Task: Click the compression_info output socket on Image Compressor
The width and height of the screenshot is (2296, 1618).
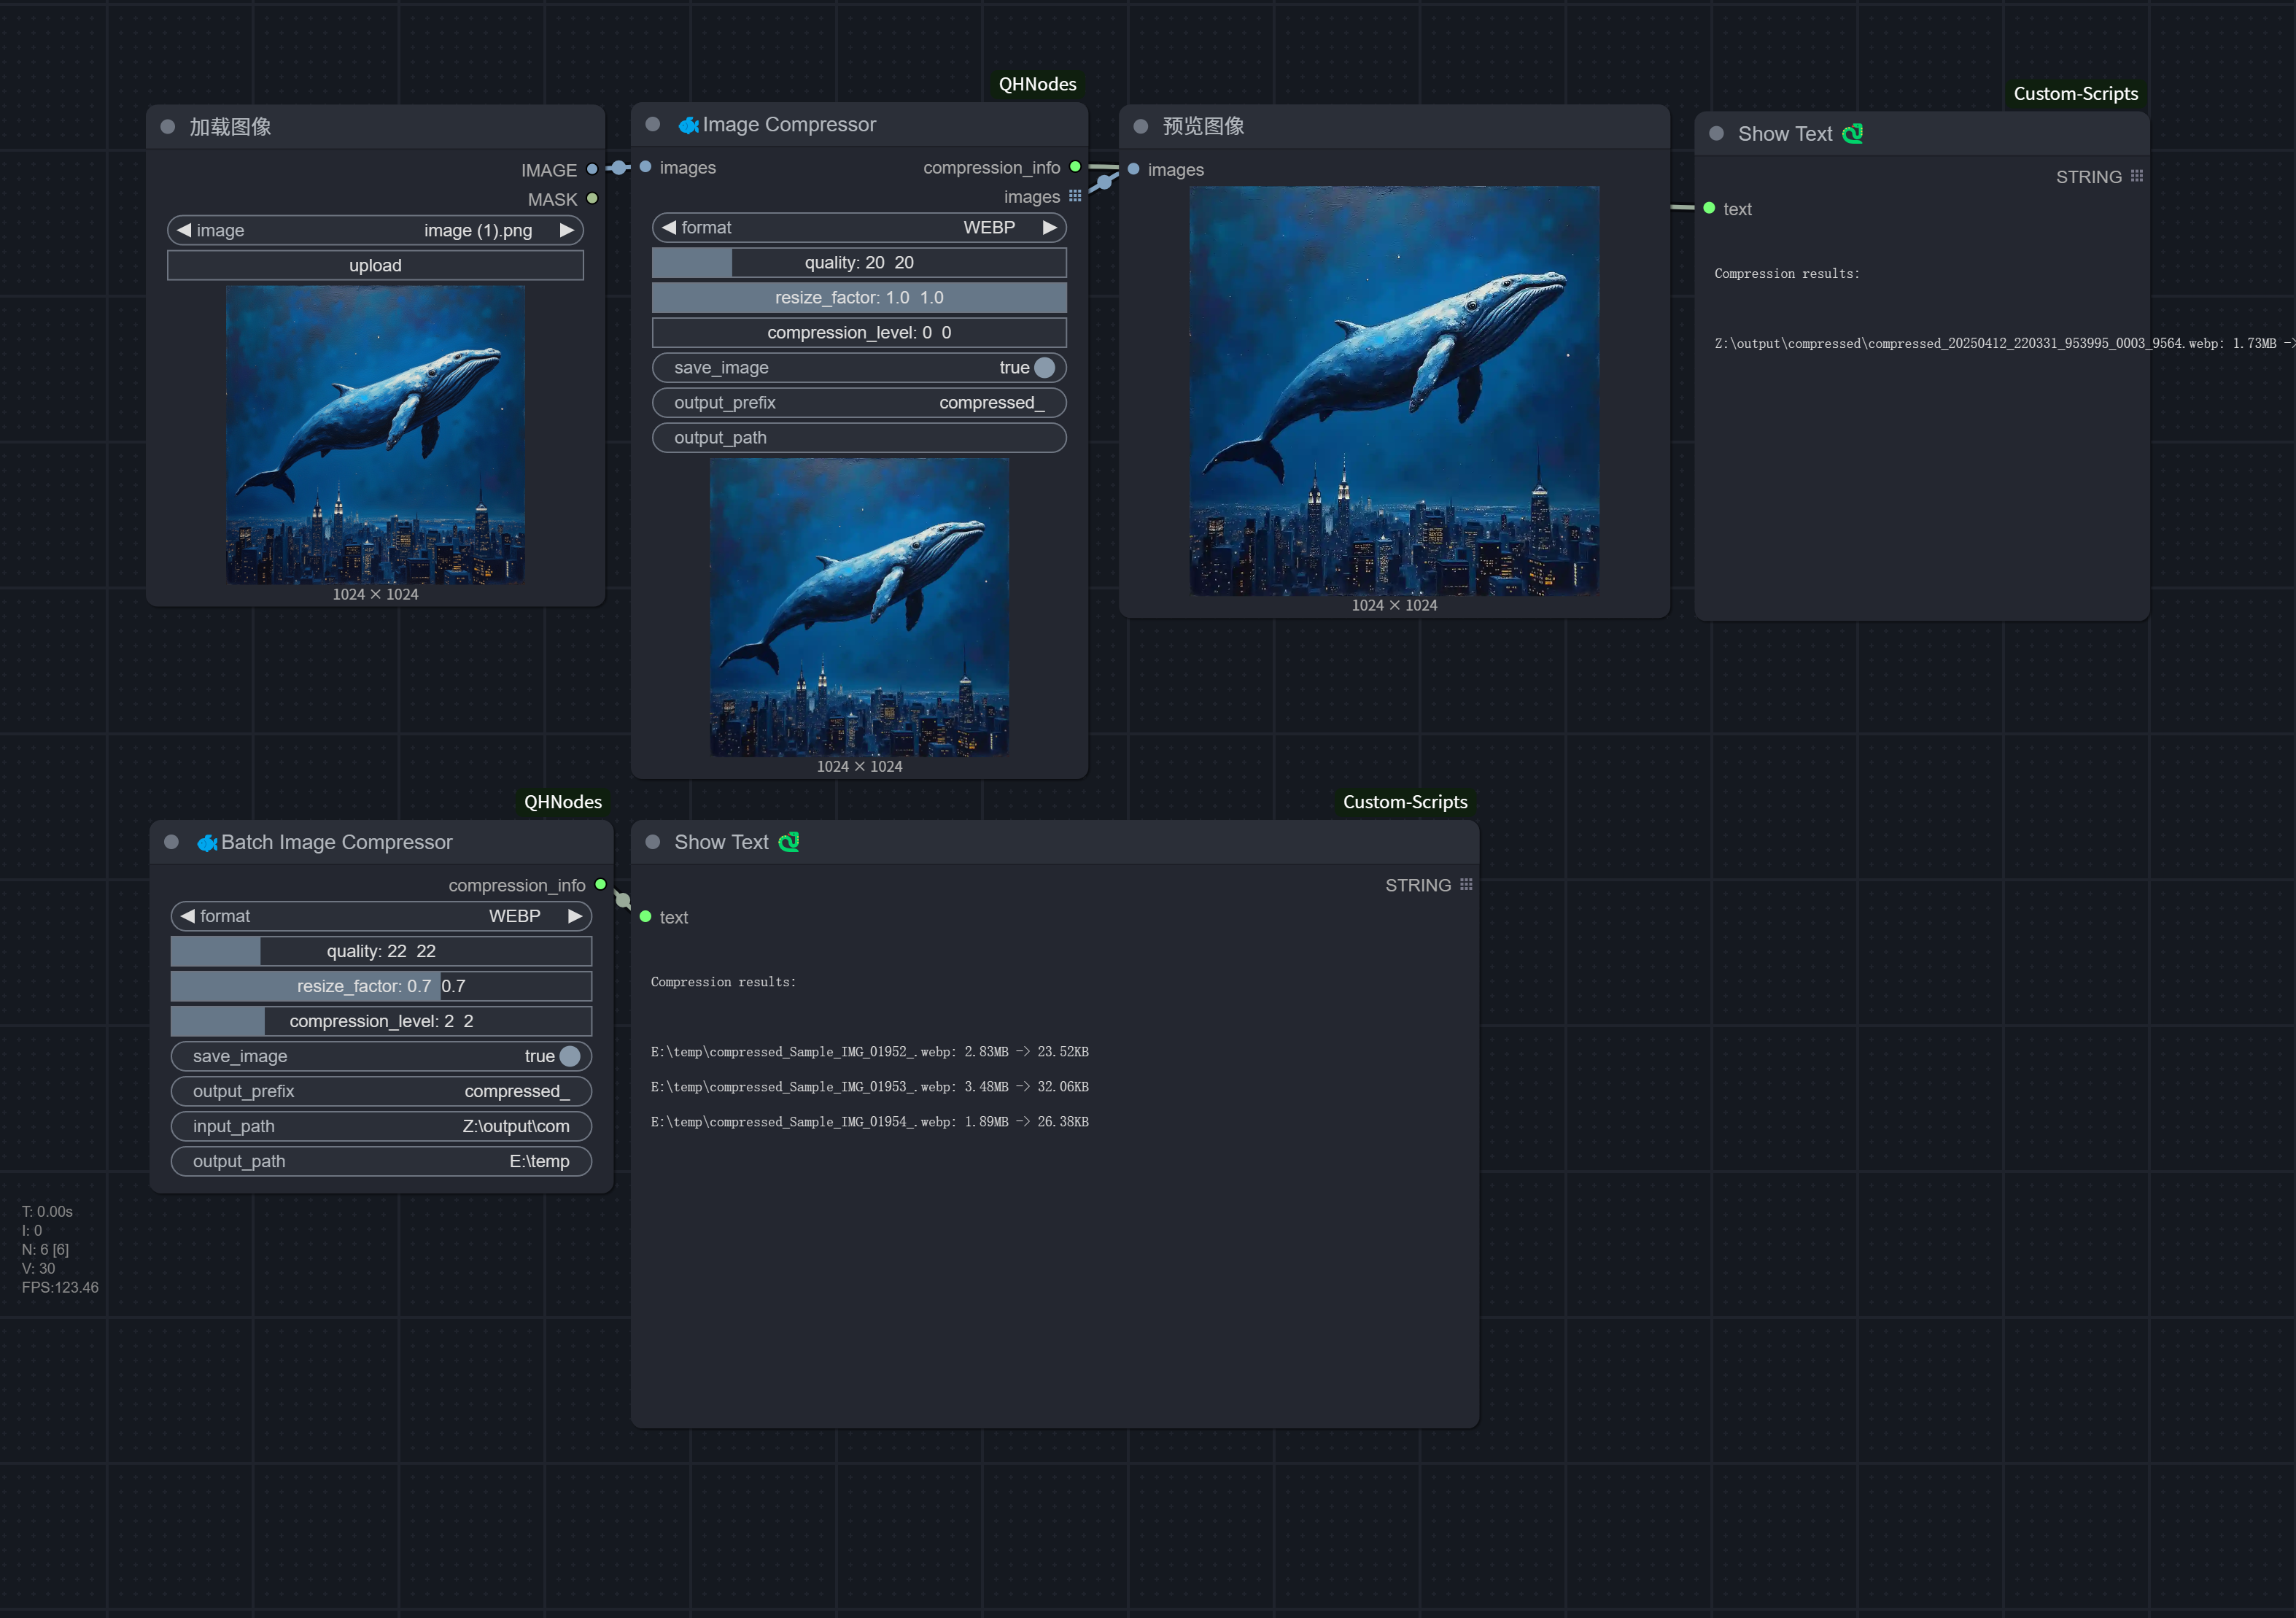Action: [1075, 167]
